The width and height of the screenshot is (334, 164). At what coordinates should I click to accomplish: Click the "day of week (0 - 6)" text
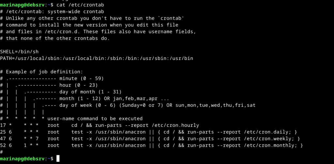click(x=86, y=105)
